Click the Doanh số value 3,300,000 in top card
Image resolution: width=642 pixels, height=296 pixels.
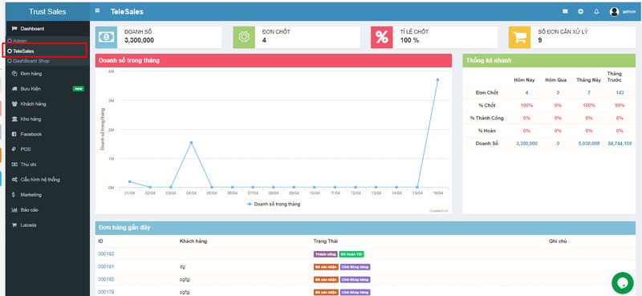pos(139,40)
